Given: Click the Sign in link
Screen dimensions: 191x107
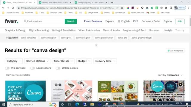Looking at the screenshot, I should (168, 21).
